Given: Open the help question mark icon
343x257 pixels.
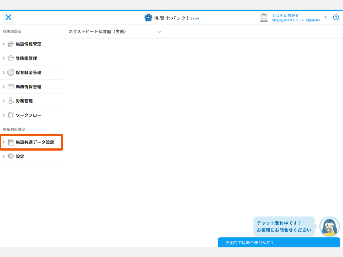Looking at the screenshot, I should tap(336, 17).
